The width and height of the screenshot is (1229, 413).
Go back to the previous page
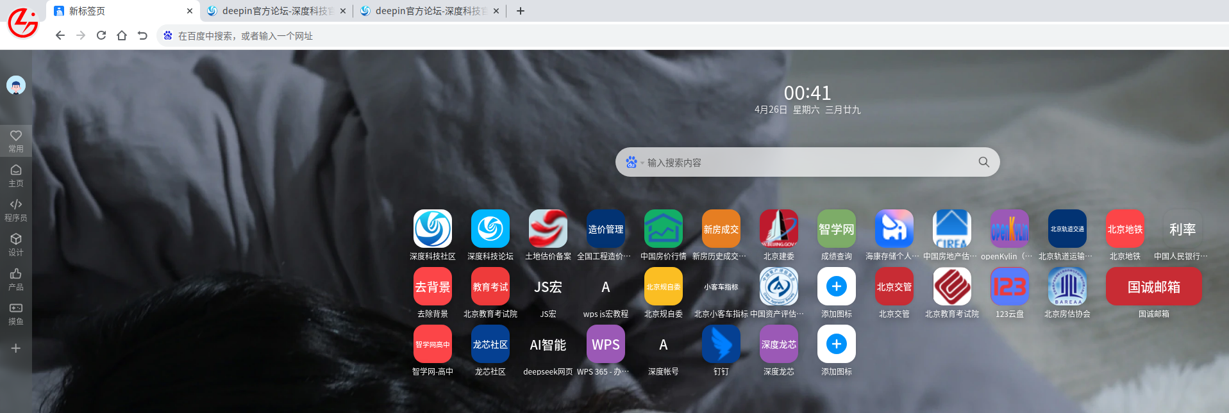[x=60, y=36]
